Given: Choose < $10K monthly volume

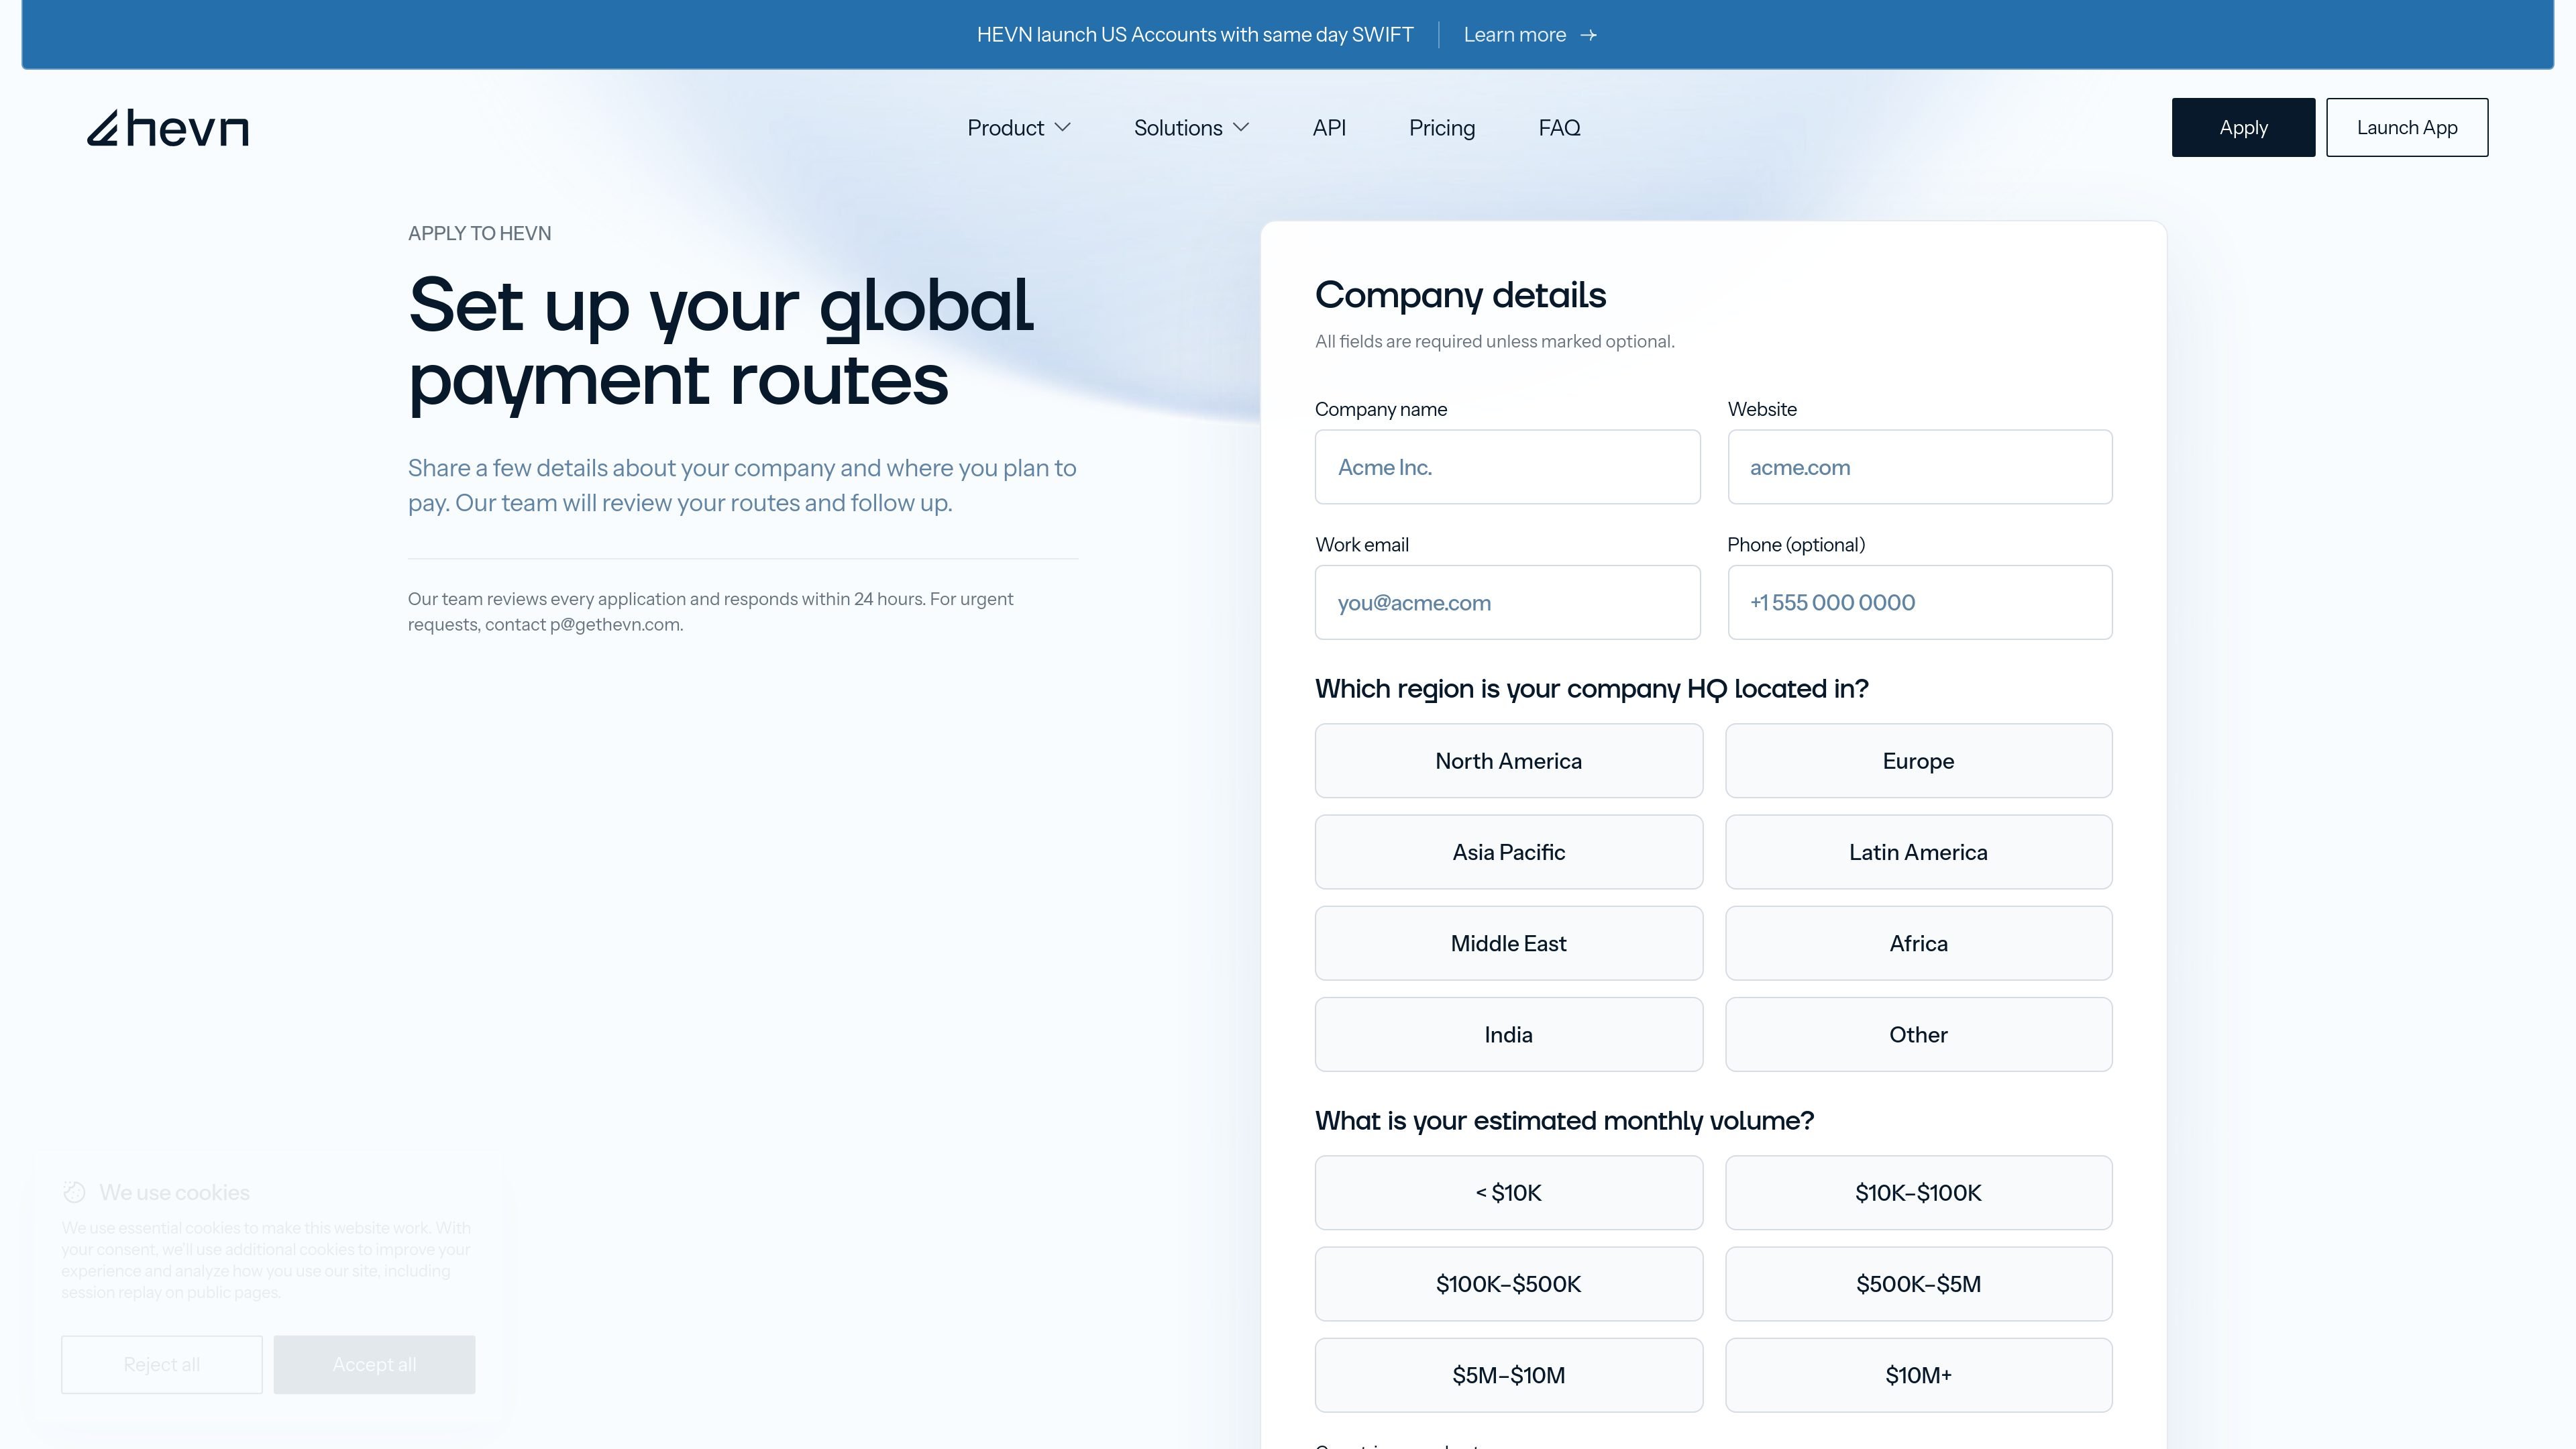Looking at the screenshot, I should [x=1508, y=1193].
